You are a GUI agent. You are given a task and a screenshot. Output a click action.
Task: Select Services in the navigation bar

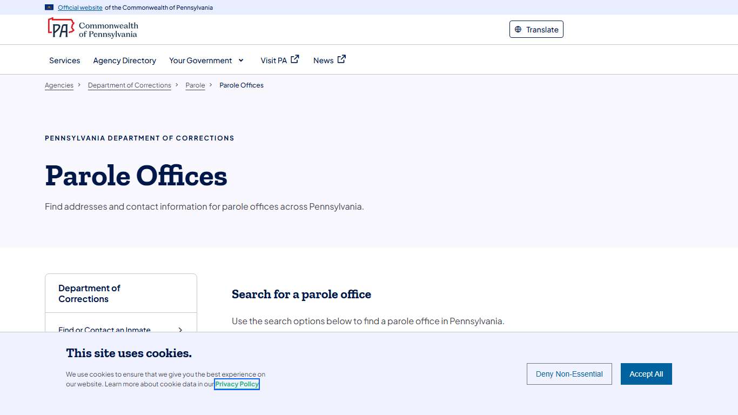click(64, 60)
